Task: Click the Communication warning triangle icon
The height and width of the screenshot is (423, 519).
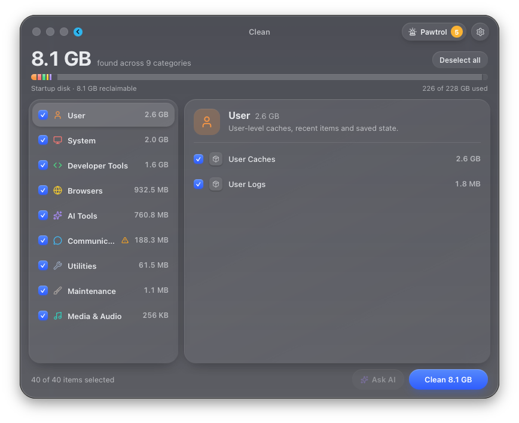Action: pos(125,240)
